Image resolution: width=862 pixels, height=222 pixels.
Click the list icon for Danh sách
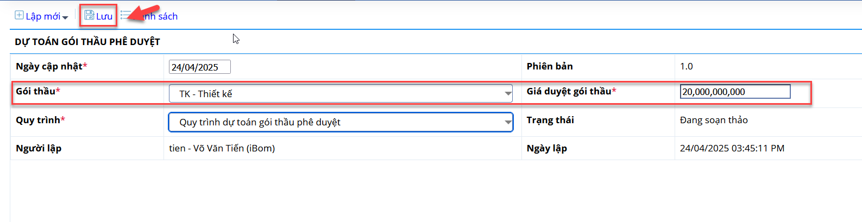[x=125, y=15]
